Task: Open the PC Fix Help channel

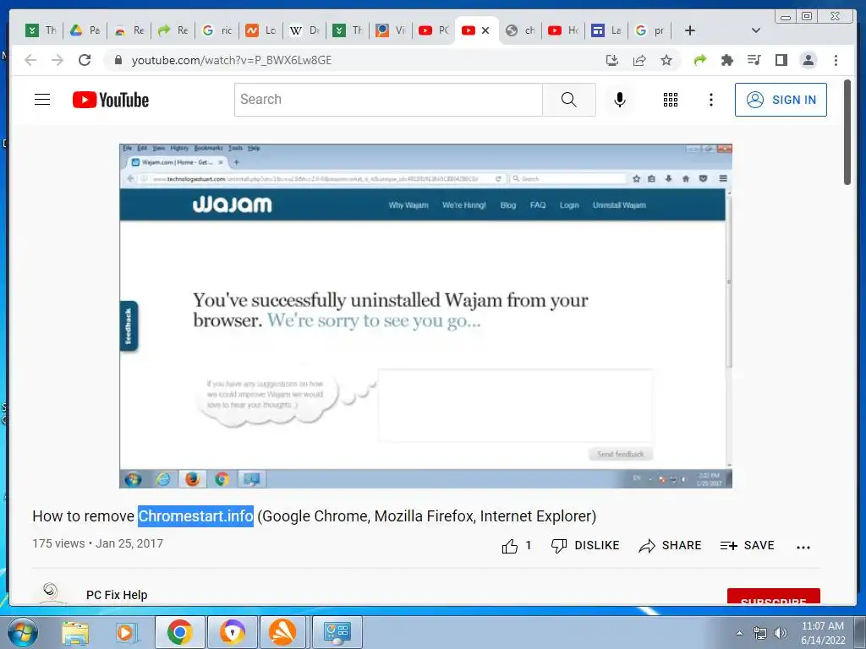Action: point(117,595)
